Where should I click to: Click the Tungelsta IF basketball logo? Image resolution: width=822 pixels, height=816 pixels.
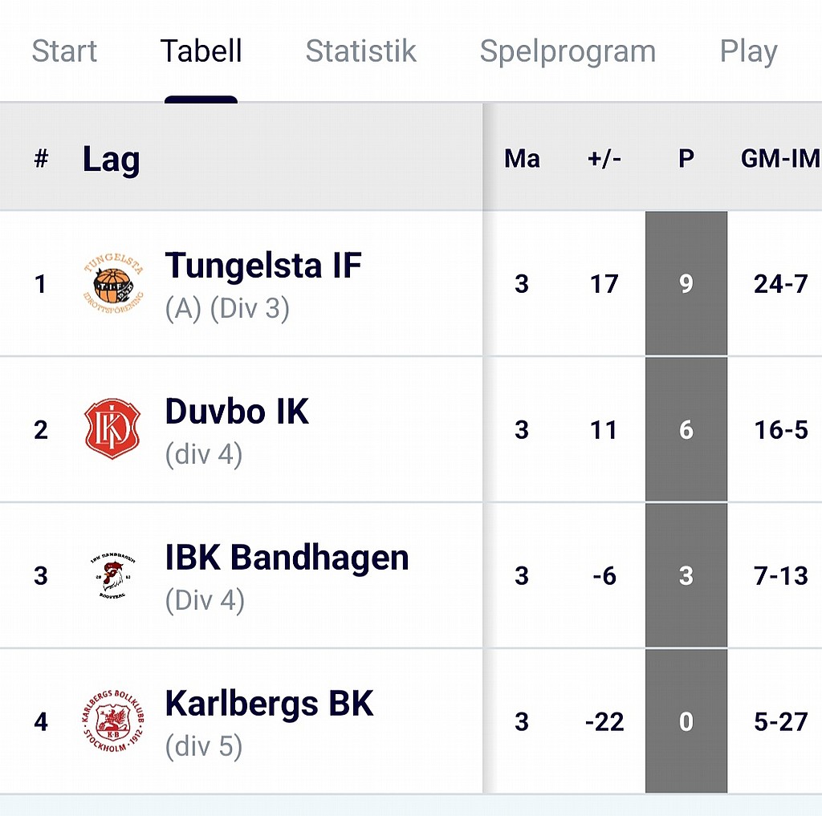113,283
